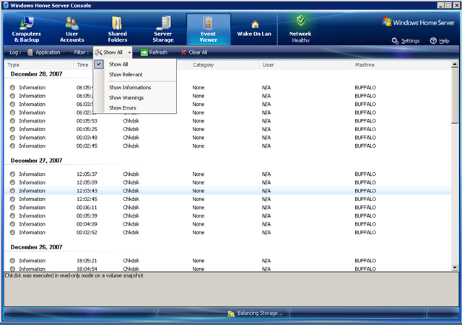The height and width of the screenshot is (325, 462).
Task: Select the Event Viewer tab
Action: (x=209, y=30)
